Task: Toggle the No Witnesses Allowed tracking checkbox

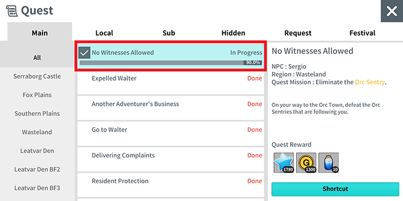Action: (84, 53)
